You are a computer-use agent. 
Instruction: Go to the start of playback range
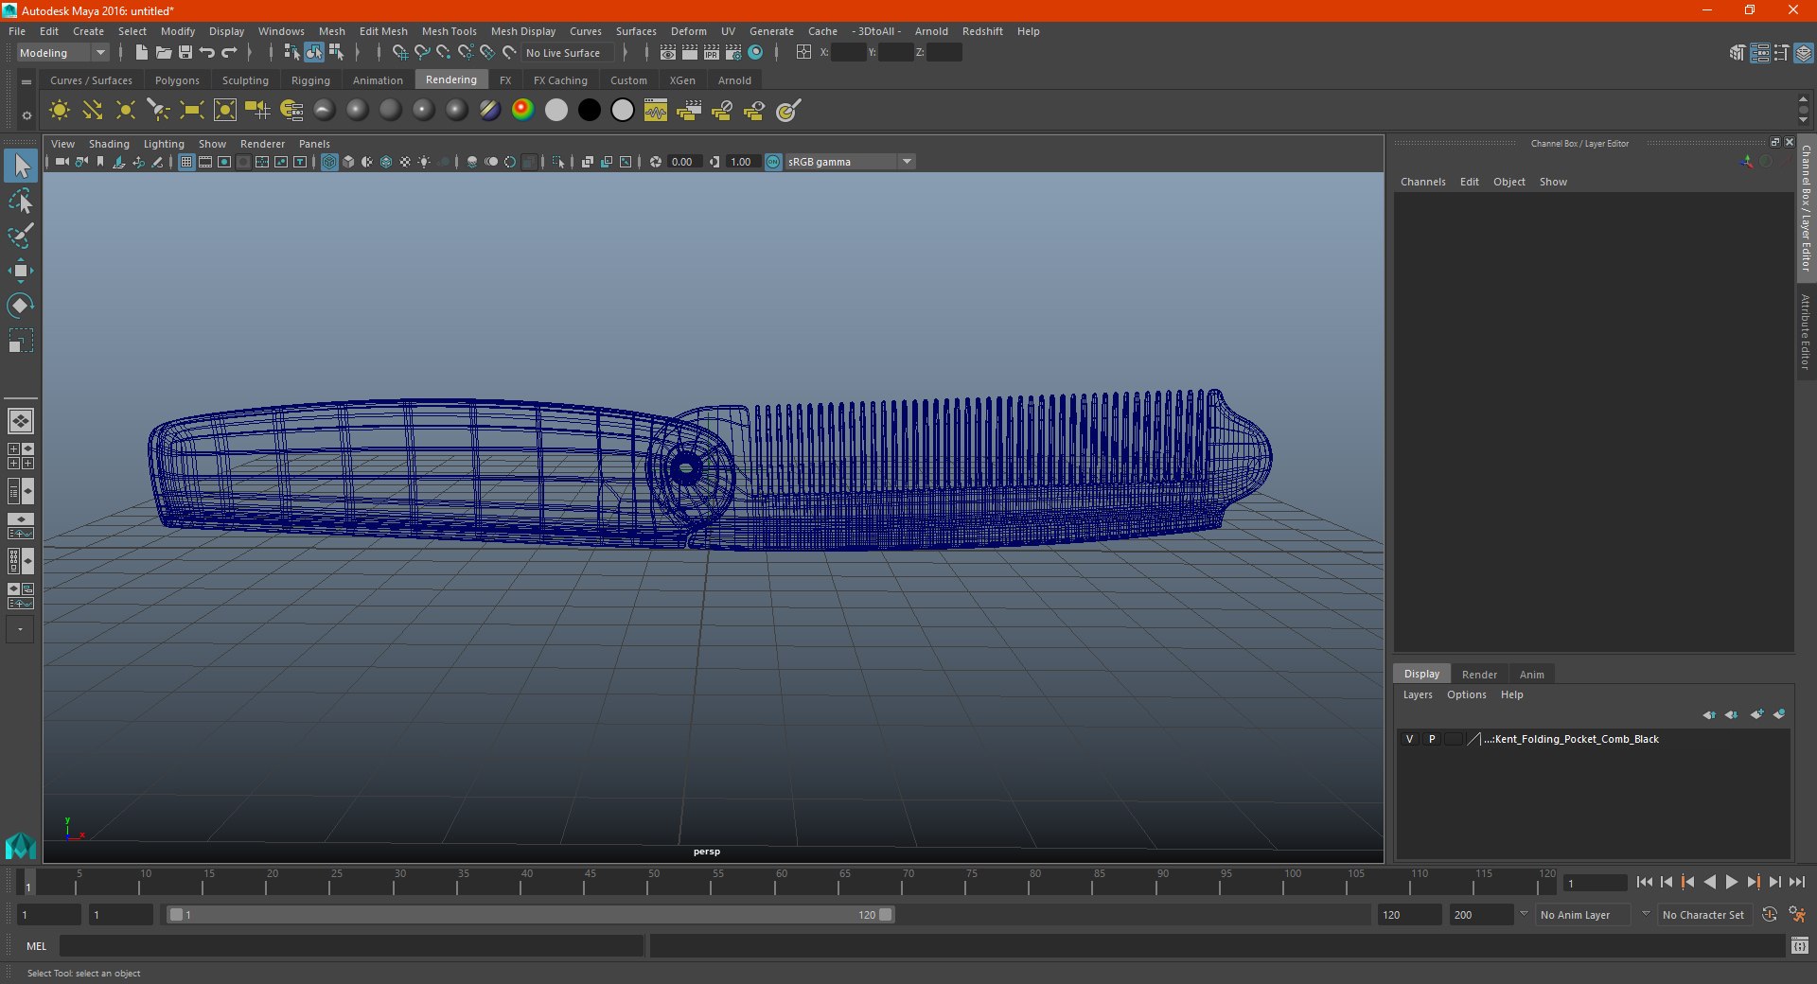pos(1644,882)
